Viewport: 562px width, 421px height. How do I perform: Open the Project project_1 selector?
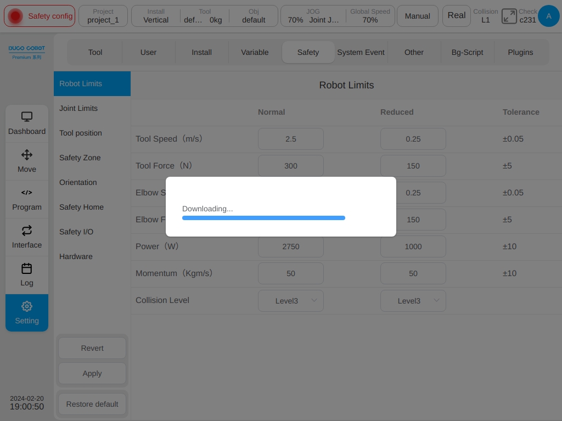click(x=103, y=16)
